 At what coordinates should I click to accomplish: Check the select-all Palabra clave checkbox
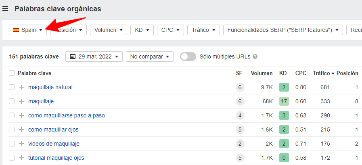point(12,73)
